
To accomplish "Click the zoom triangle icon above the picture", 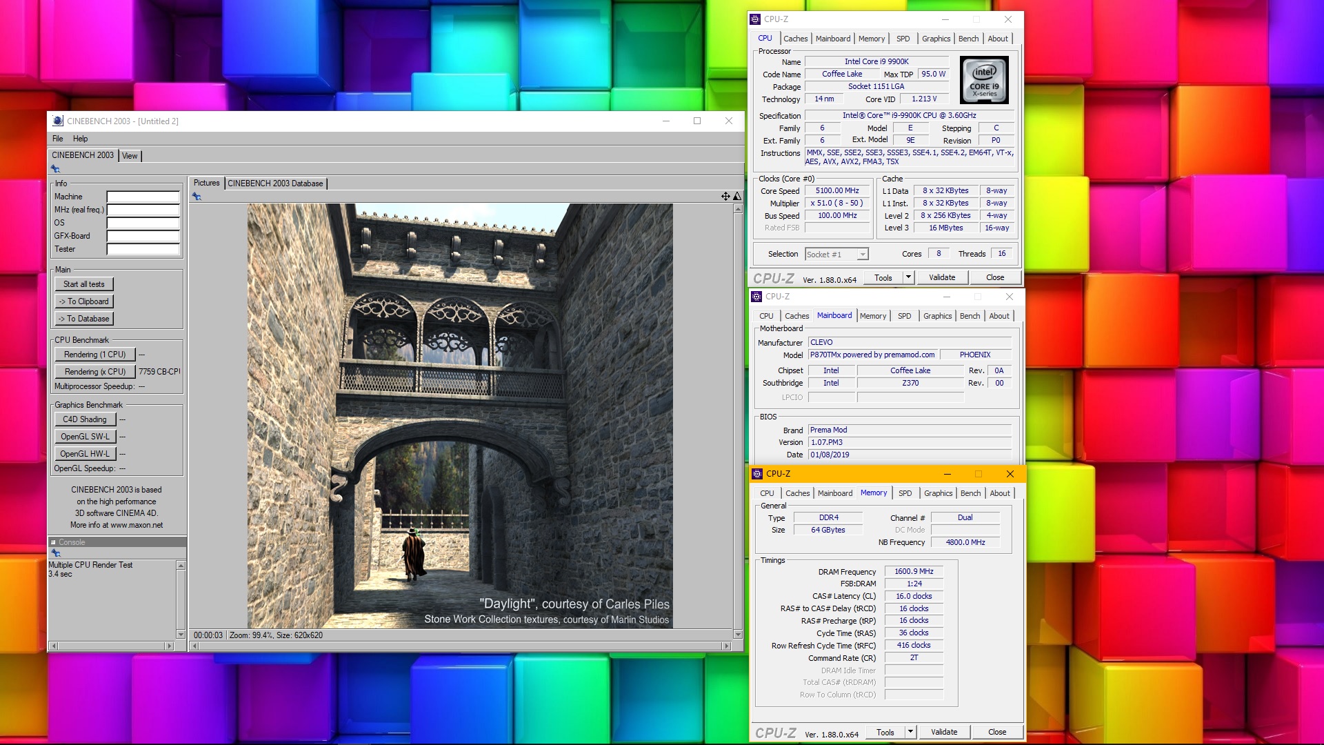I will [736, 197].
